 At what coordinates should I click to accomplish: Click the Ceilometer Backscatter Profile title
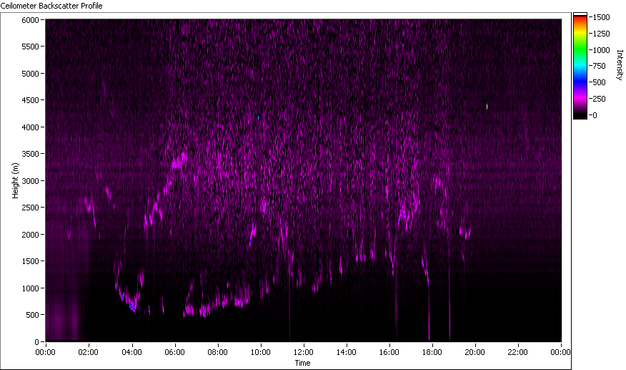coord(51,6)
